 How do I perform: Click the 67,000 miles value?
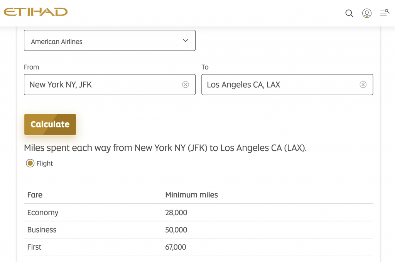coord(176,247)
